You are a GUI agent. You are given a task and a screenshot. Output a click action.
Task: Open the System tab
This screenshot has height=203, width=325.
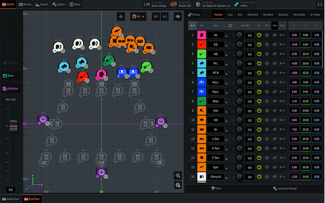(58, 4)
